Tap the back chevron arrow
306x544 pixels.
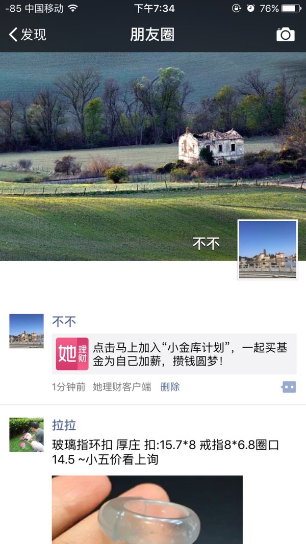coord(13,35)
